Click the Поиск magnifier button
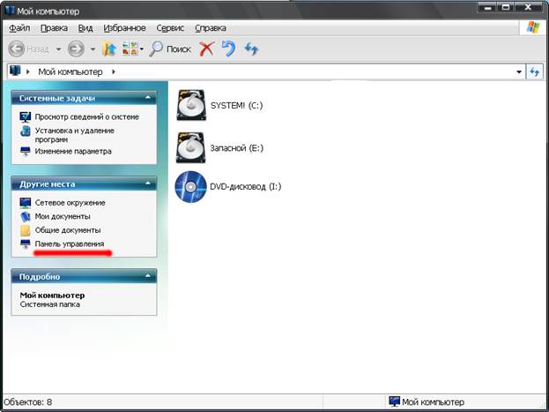This screenshot has height=412, width=549. click(170, 49)
